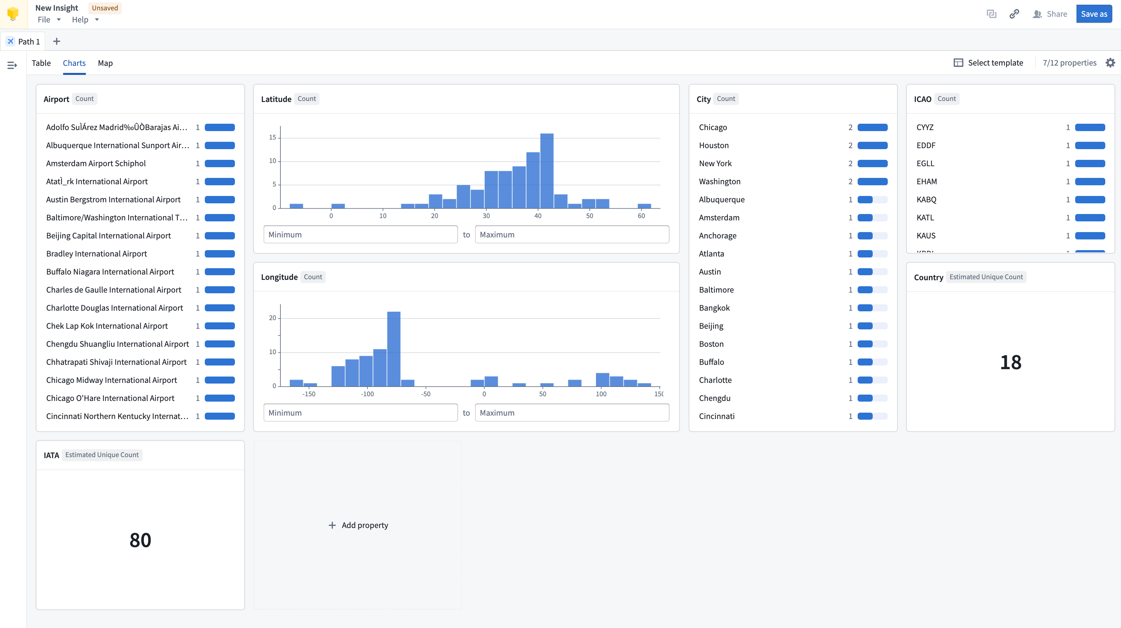Click the tallest Latitude histogram bar near 40
The height and width of the screenshot is (628, 1121).
pos(546,171)
